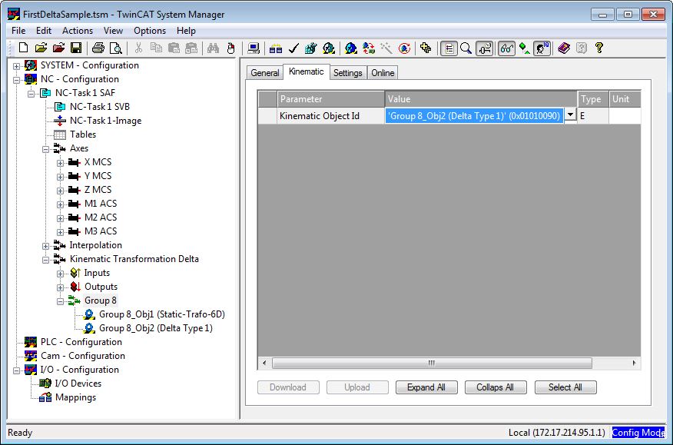Click the Scan Boxes magic wand icon
673x445 pixels.
386,48
